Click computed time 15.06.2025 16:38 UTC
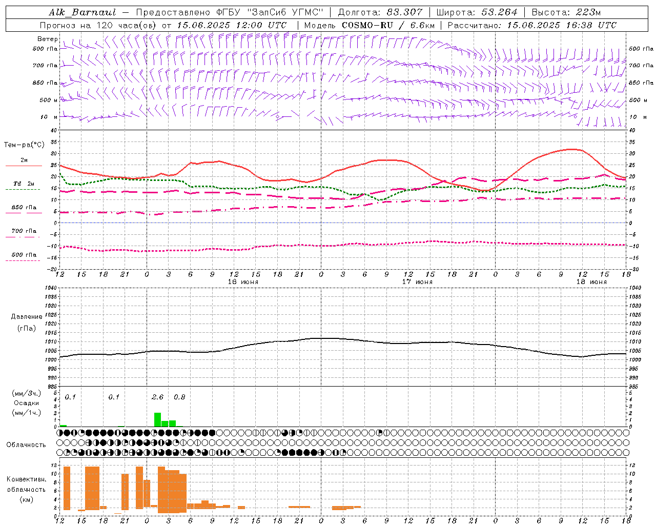Screen dimensions: 656x525 (x=562, y=25)
